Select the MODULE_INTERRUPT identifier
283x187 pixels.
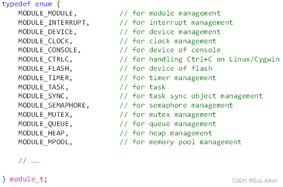[x=52, y=23]
